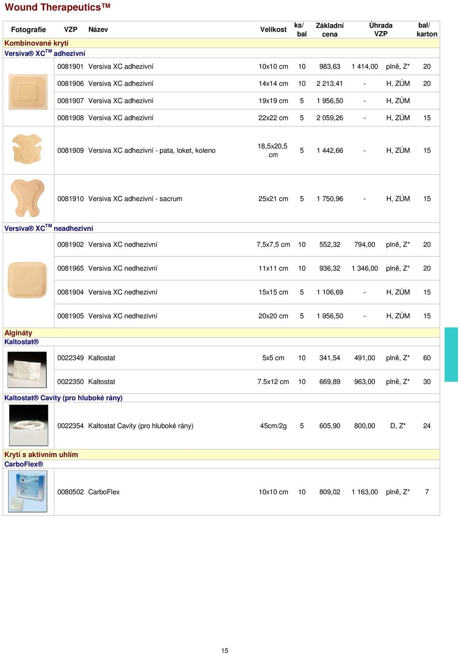Click the '18,5x20,5 cm' size cell

(273, 151)
